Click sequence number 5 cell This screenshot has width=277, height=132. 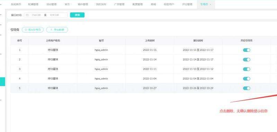[20, 88]
